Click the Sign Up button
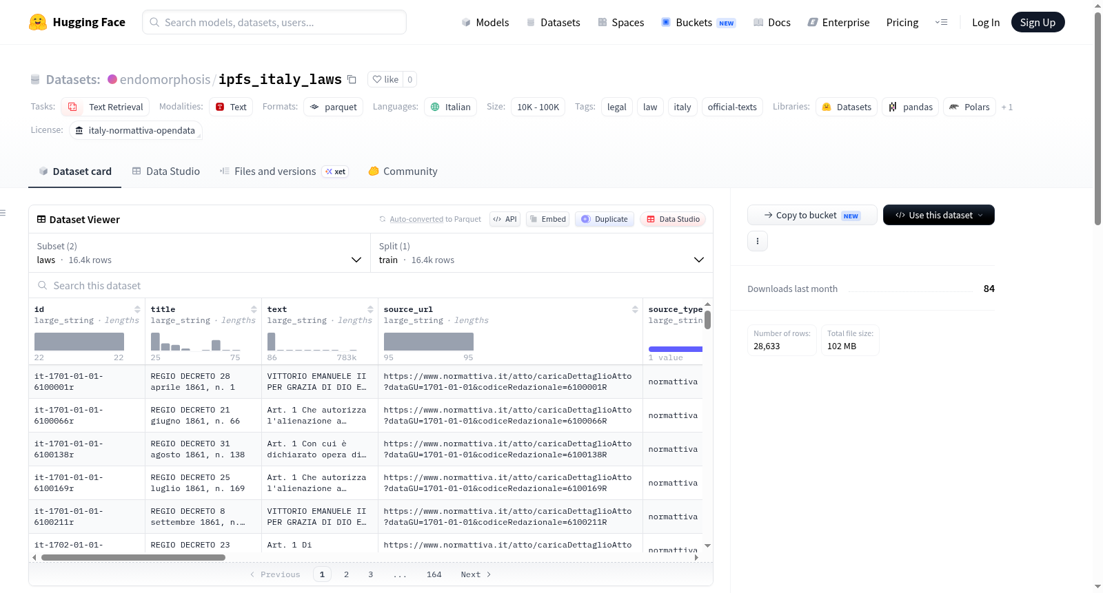Viewport: 1103px width, 593px height. (x=1038, y=22)
